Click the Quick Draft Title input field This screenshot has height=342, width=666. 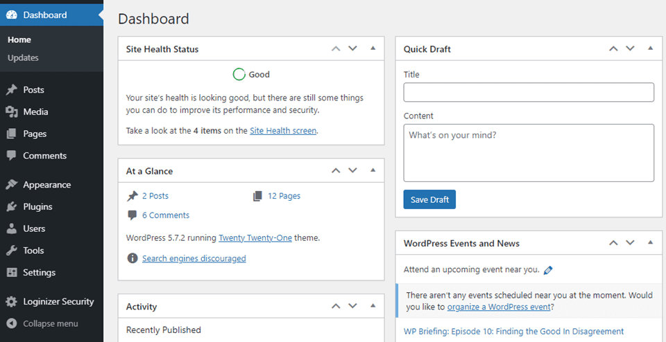[x=529, y=92]
